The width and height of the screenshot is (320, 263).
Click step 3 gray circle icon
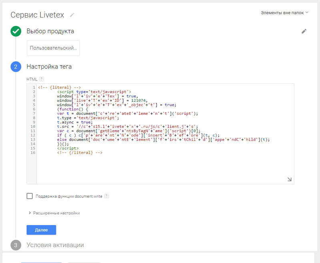pos(16,245)
